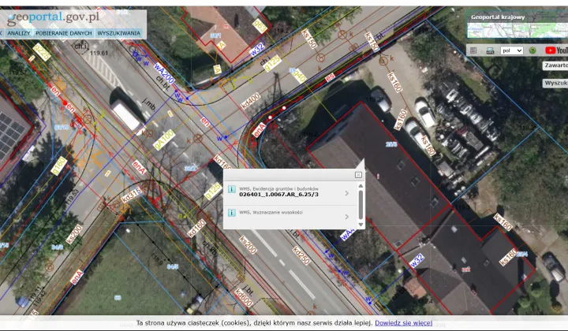Click info icon for Wyznaczanie wysokości
Image resolution: width=568 pixels, height=331 pixels.
[231, 213]
